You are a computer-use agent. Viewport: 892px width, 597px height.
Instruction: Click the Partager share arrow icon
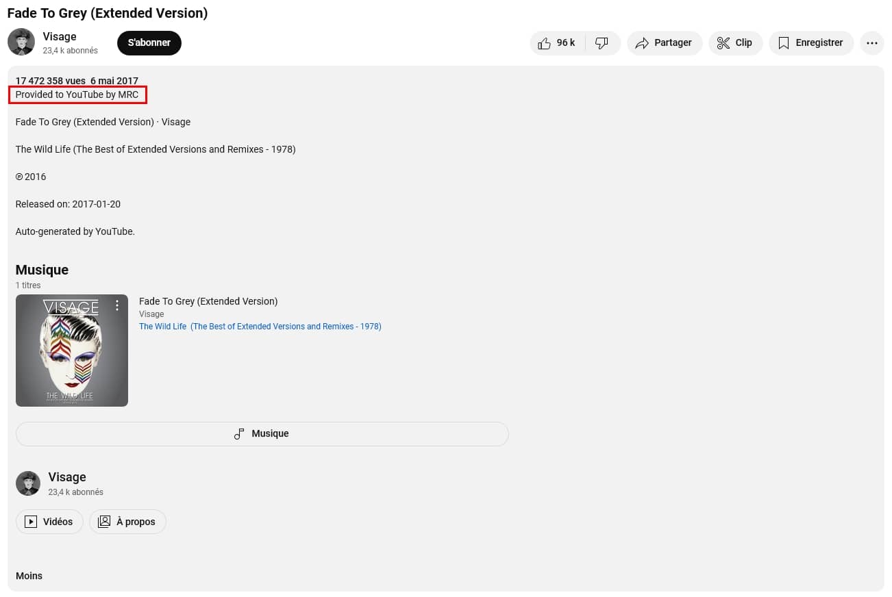[642, 43]
